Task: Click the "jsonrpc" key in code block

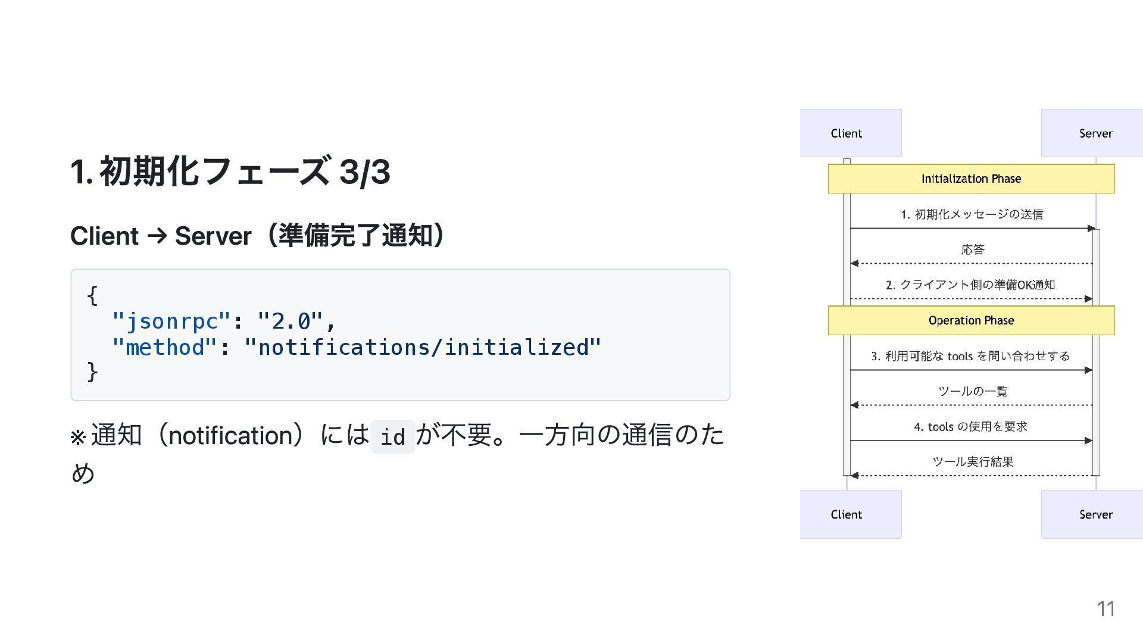Action: [x=171, y=321]
